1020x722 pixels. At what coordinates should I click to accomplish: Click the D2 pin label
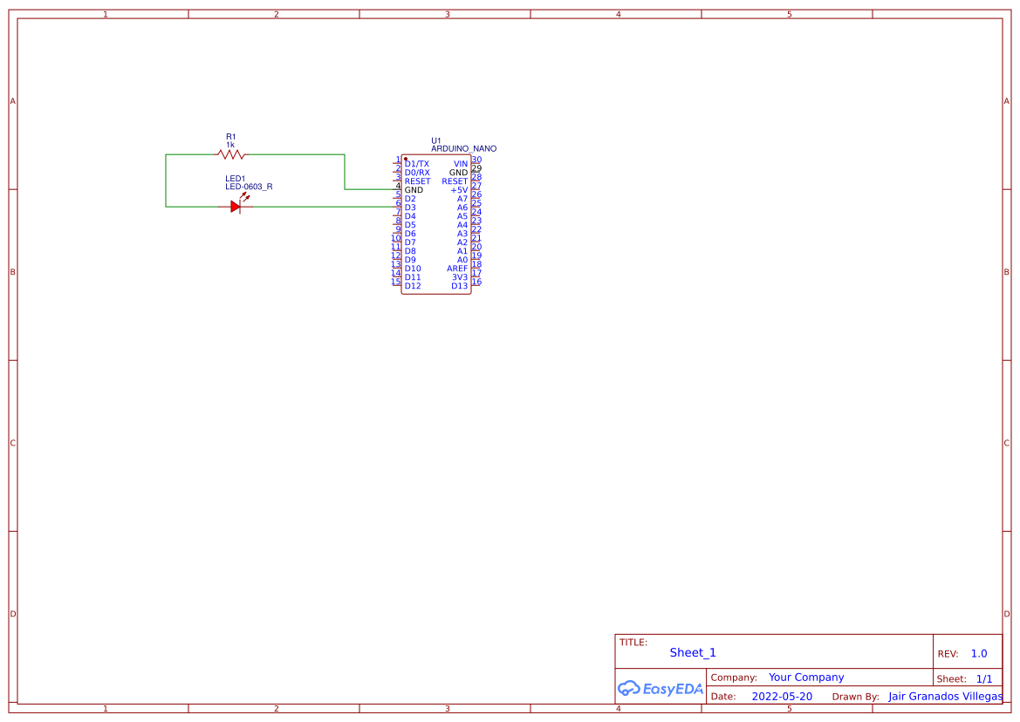(x=410, y=199)
